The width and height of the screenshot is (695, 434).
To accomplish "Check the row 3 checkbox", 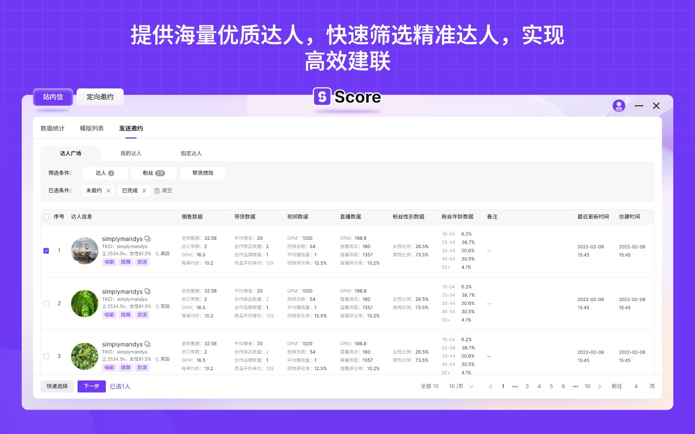I will (x=46, y=356).
